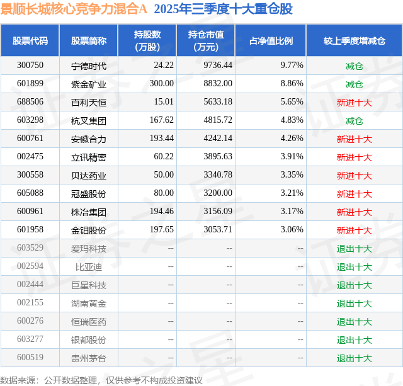Click stock code 300558
Viewport: 403px width, 386px height.
30,175
